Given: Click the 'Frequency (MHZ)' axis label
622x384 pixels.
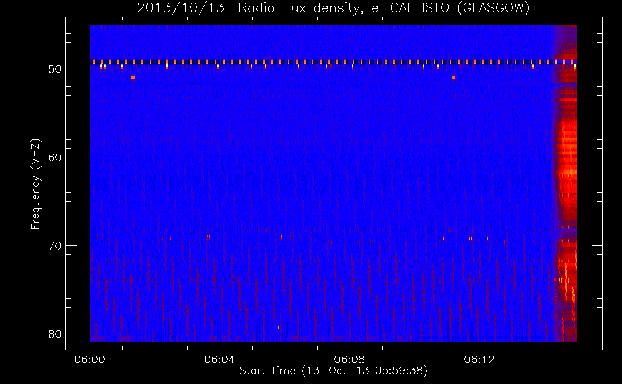Looking at the screenshot, I should [35, 184].
